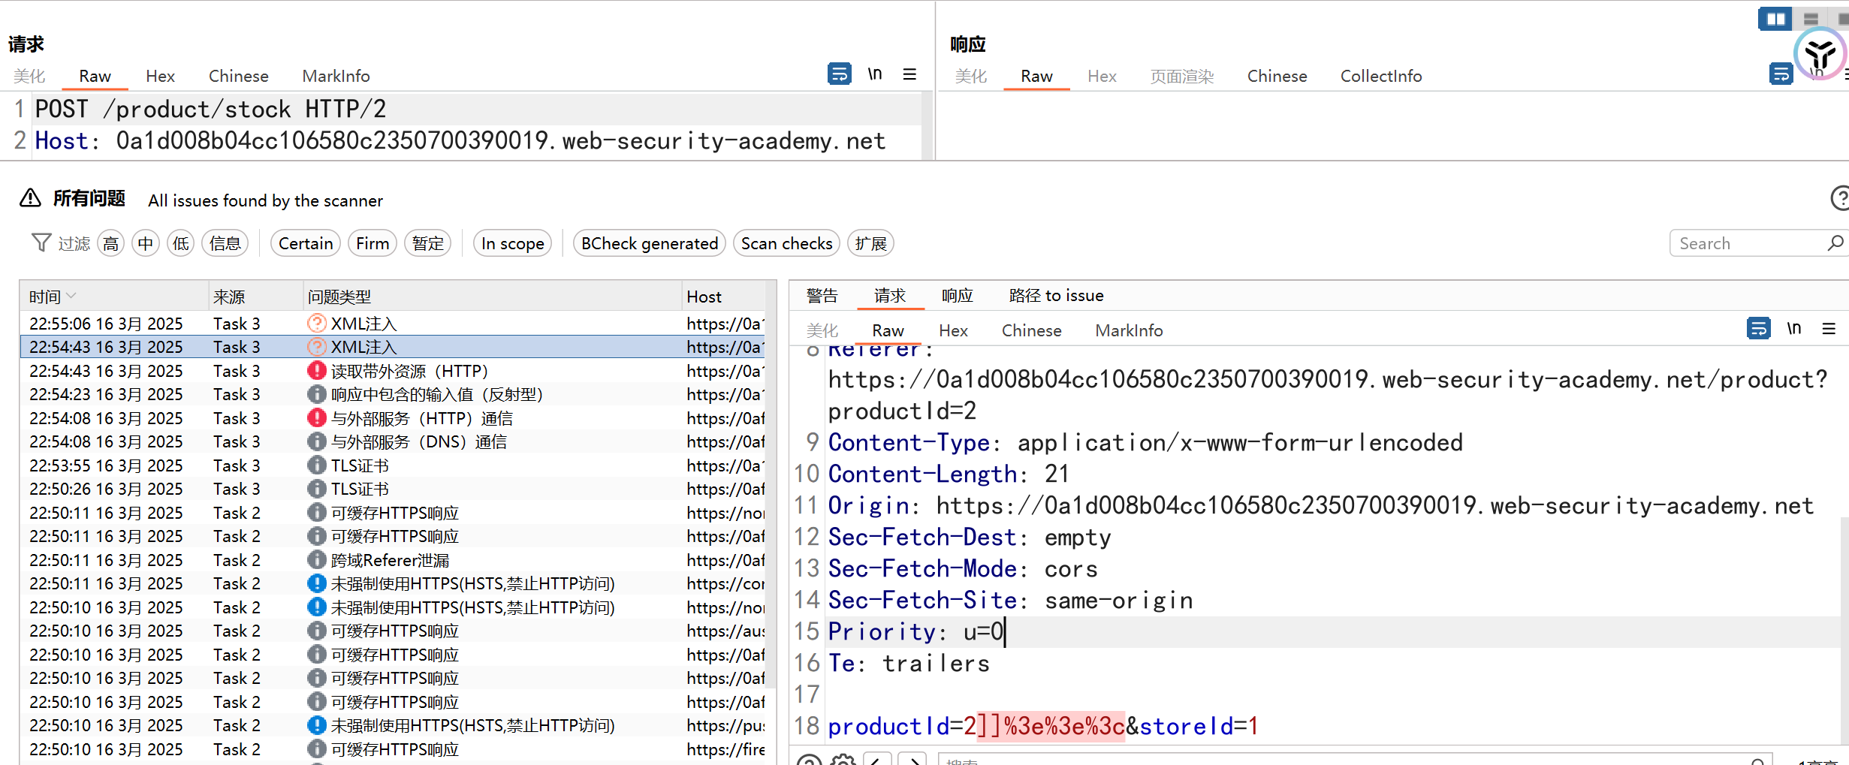This screenshot has width=1849, height=765.
Task: Sort issues by the 时间 column header arrow
Action: click(x=72, y=297)
